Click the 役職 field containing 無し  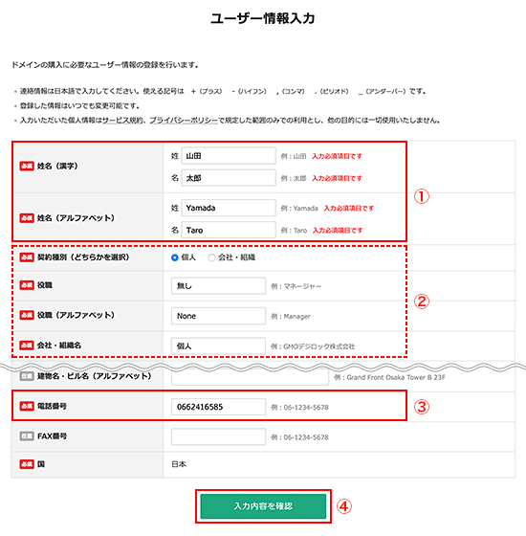[x=219, y=286]
